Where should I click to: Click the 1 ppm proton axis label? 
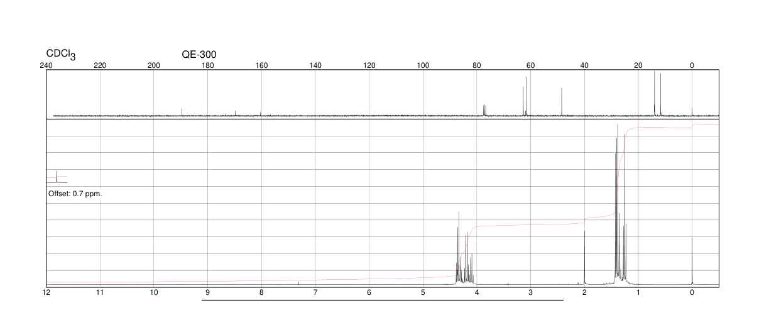[638, 293]
